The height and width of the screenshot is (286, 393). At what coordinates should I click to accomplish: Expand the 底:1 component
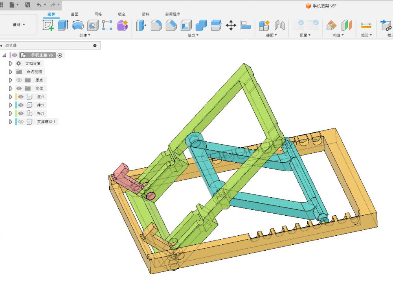(x=11, y=97)
